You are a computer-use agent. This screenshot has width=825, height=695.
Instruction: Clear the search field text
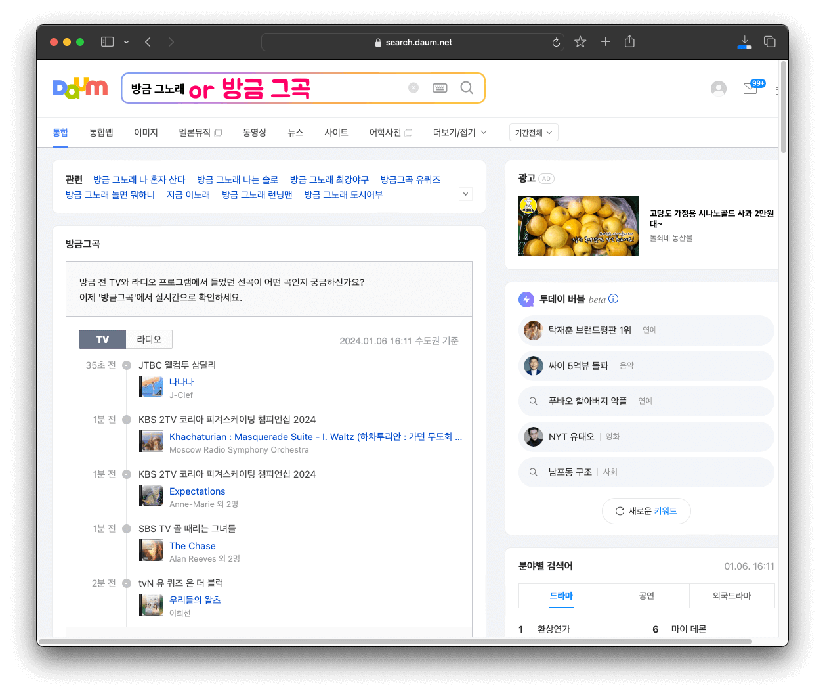click(x=413, y=88)
